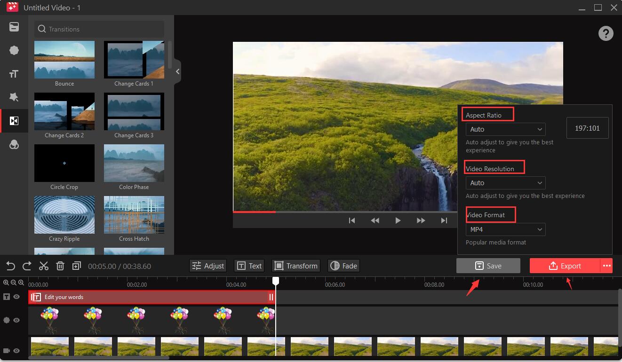Select the Transitions panel in the sidebar
Screen dimensions: 622x362
pyautogui.click(x=14, y=121)
